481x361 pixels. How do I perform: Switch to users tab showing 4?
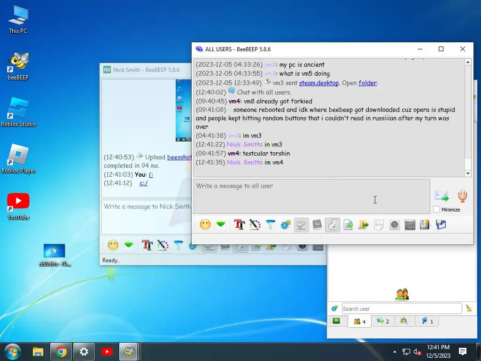[359, 322]
